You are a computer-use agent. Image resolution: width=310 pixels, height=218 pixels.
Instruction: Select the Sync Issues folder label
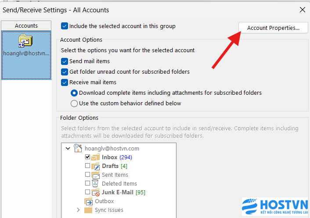109,210
